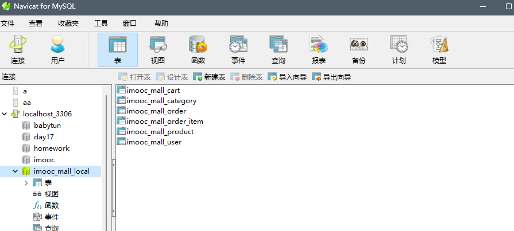Select 视图 under imooc_mall_local tree
This screenshot has height=231, width=514.
click(52, 194)
